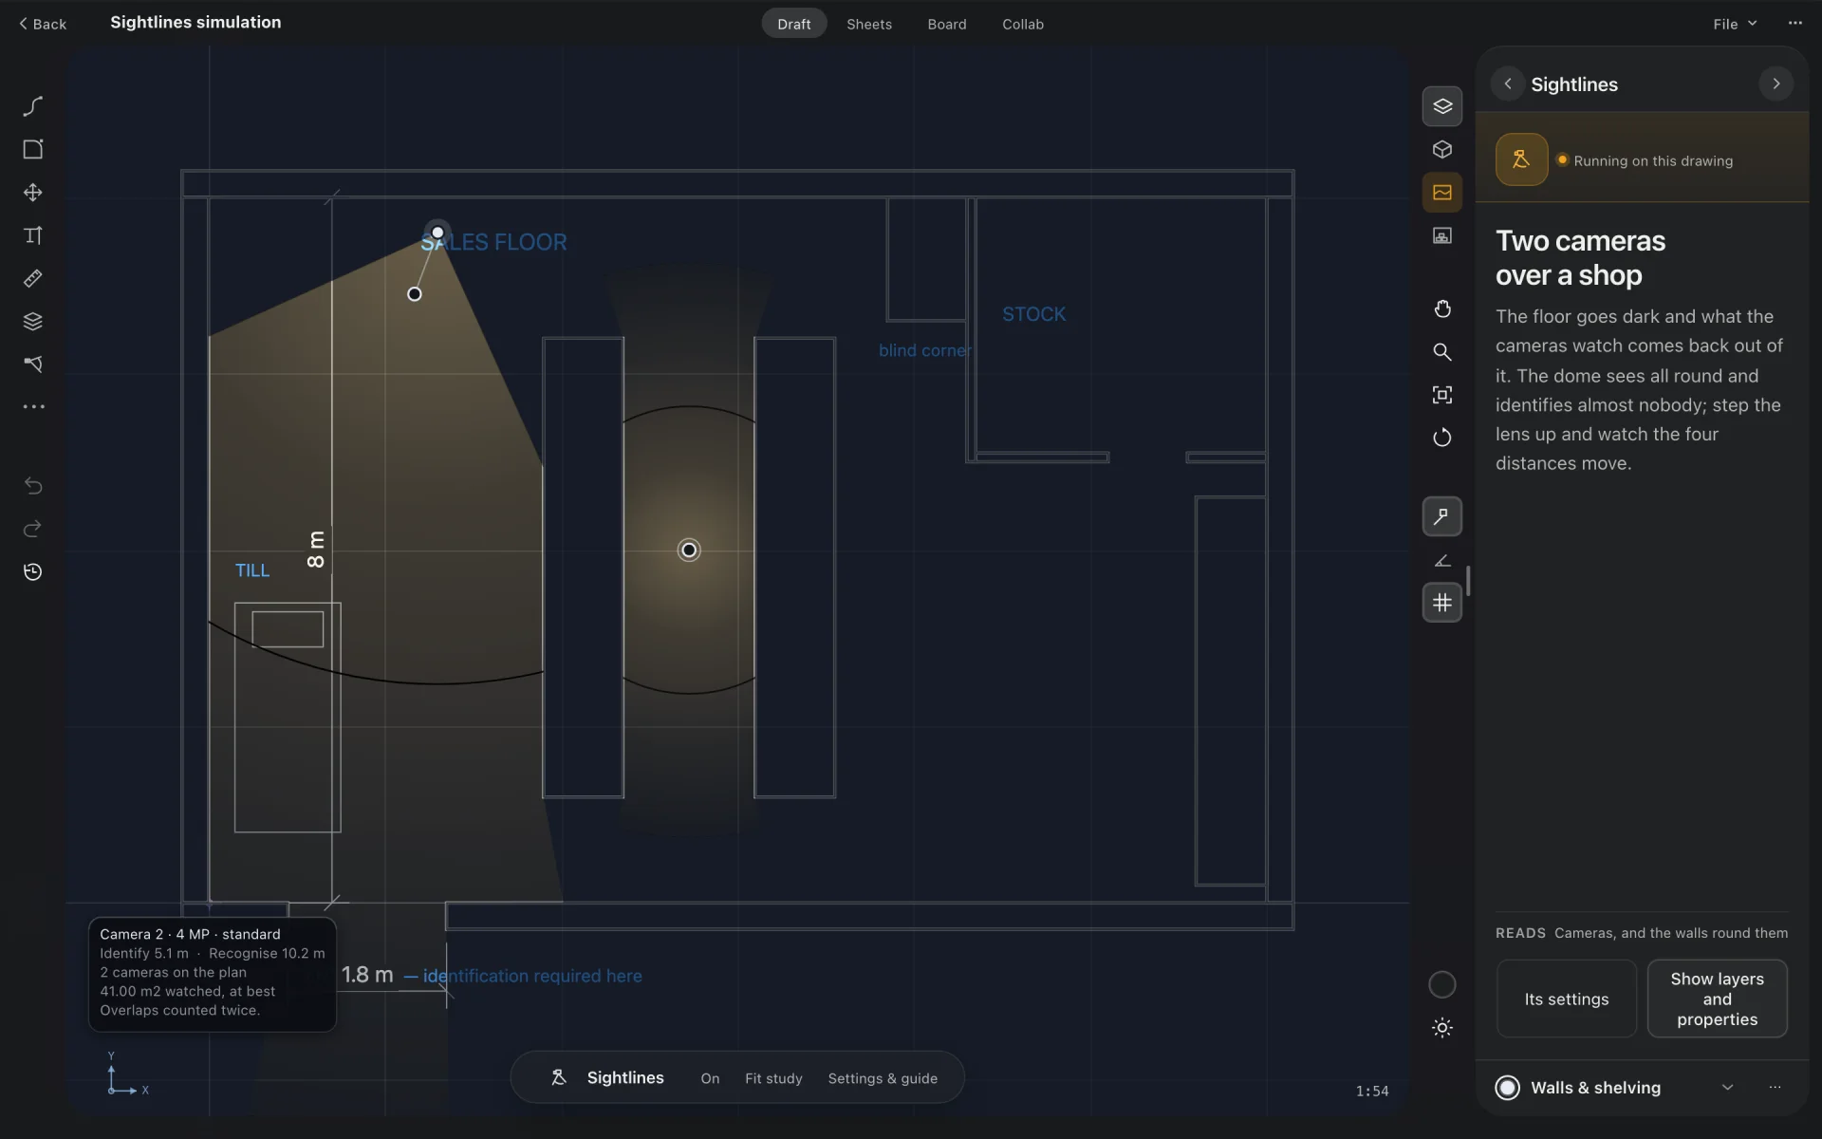
Task: Toggle the grid display button
Action: 1442,603
